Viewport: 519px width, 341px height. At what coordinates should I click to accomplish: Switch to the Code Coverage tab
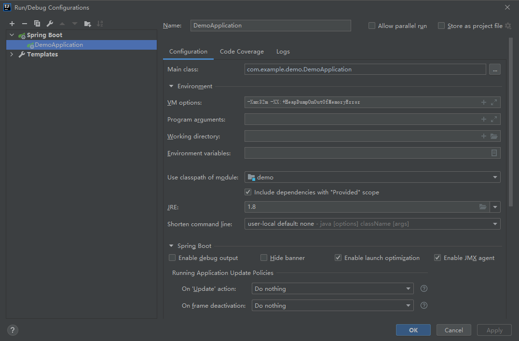click(x=242, y=52)
